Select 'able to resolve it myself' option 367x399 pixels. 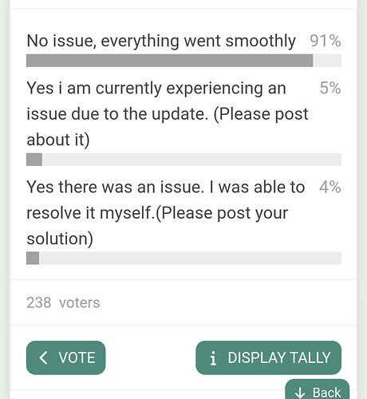tap(166, 212)
